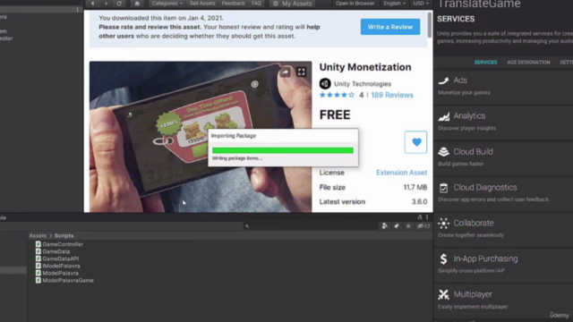
Task: Expand asset image to fullscreen
Action: [x=301, y=72]
